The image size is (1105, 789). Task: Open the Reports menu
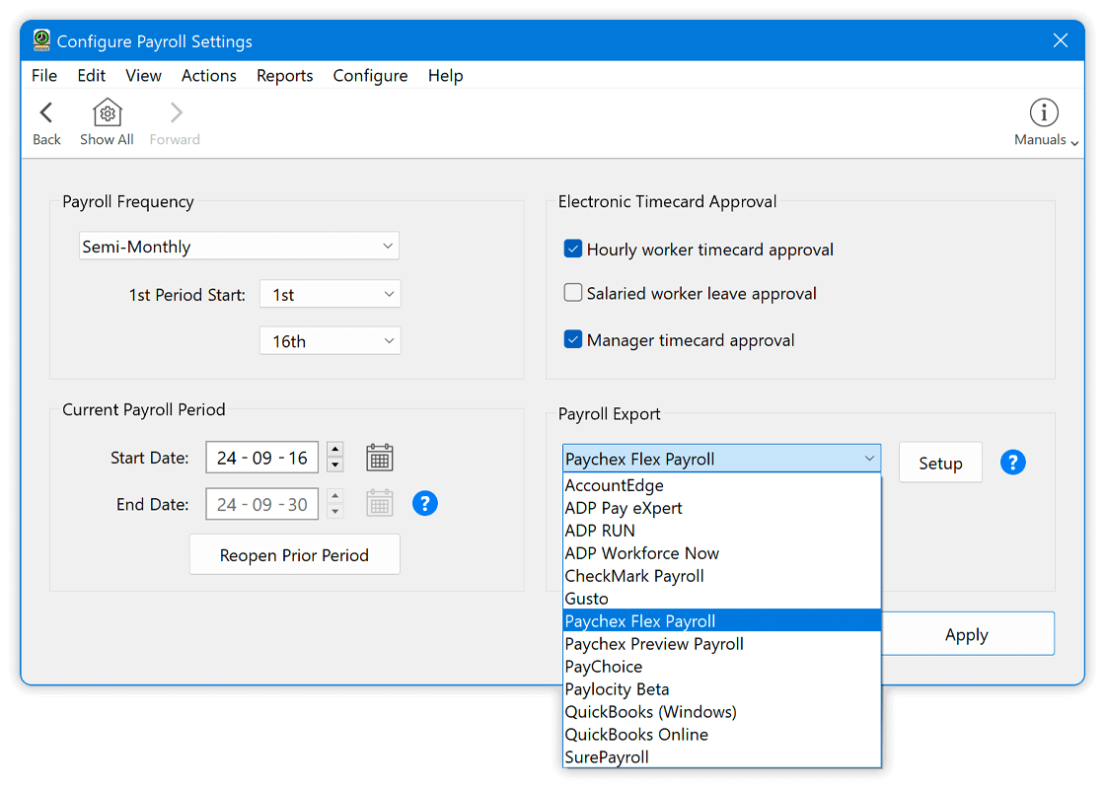coord(285,75)
